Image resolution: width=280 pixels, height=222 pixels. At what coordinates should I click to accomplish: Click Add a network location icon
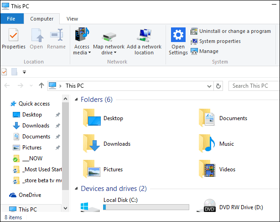pos(144,35)
